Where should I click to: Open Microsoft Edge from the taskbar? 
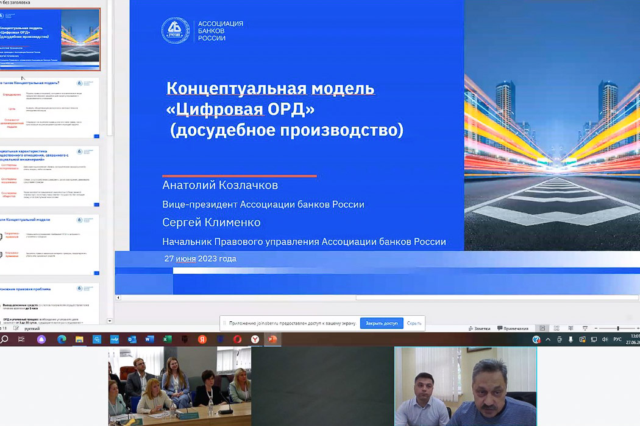tap(62, 339)
